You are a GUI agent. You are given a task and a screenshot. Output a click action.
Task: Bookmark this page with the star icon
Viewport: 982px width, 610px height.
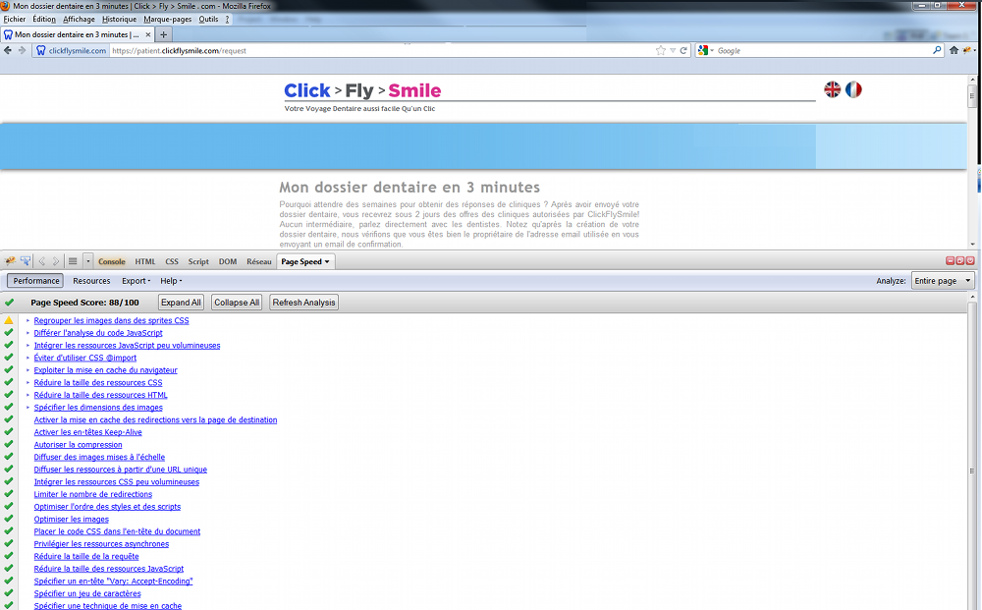(x=660, y=50)
